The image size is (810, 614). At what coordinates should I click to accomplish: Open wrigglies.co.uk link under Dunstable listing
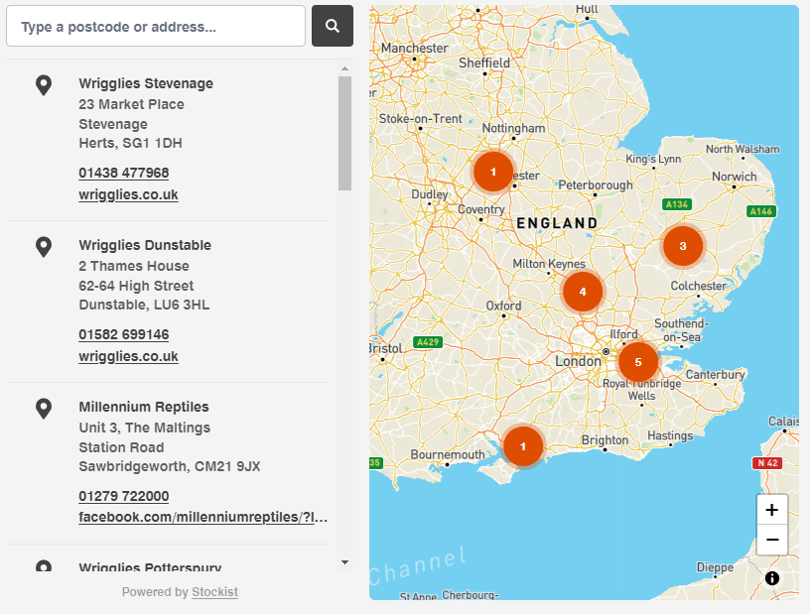pyautogui.click(x=128, y=356)
